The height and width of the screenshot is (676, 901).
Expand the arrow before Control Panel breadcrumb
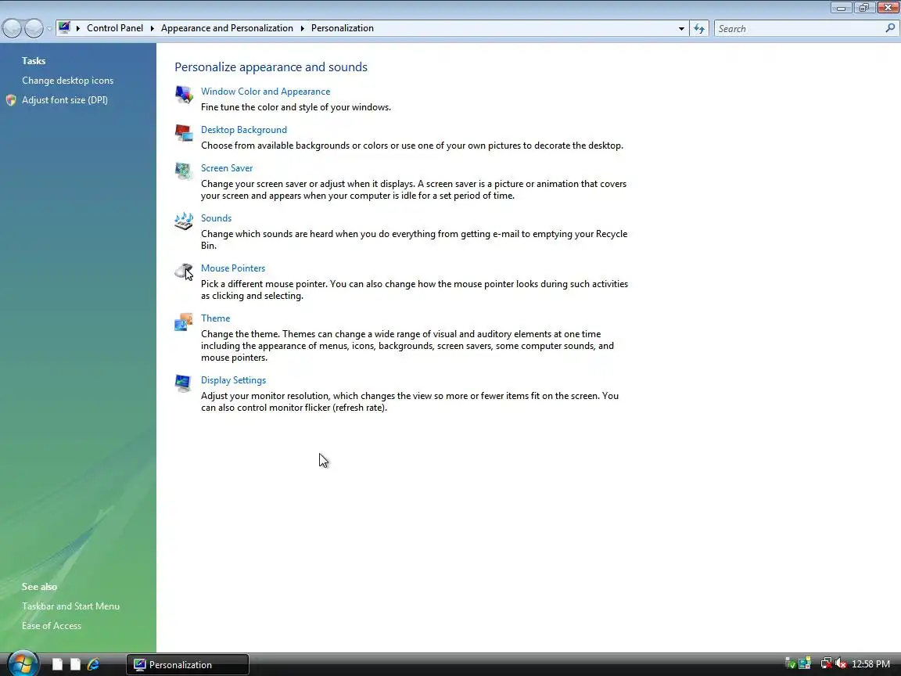78,28
